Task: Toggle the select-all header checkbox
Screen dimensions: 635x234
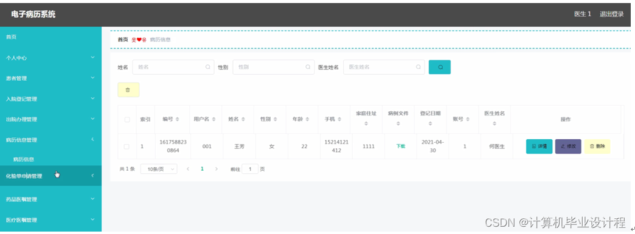Action: [x=127, y=119]
